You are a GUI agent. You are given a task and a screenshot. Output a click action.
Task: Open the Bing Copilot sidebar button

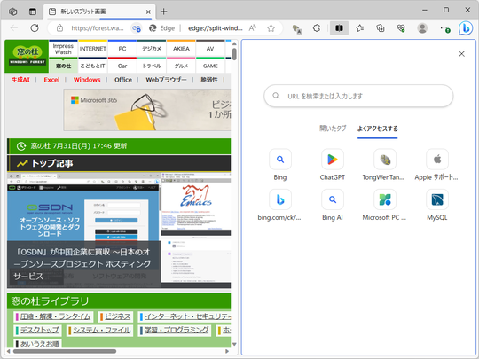click(x=466, y=28)
